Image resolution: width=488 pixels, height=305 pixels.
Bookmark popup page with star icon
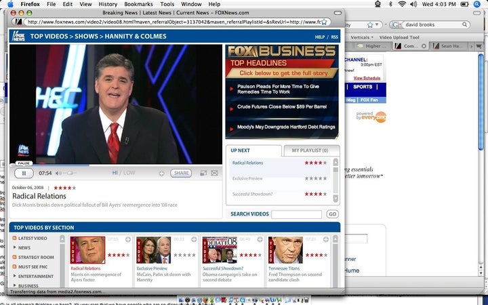(x=324, y=22)
